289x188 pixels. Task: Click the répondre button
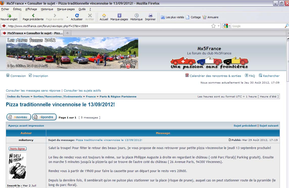(44, 117)
